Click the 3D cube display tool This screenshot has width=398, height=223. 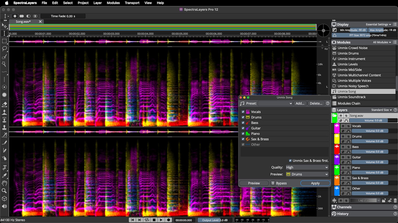(4, 199)
